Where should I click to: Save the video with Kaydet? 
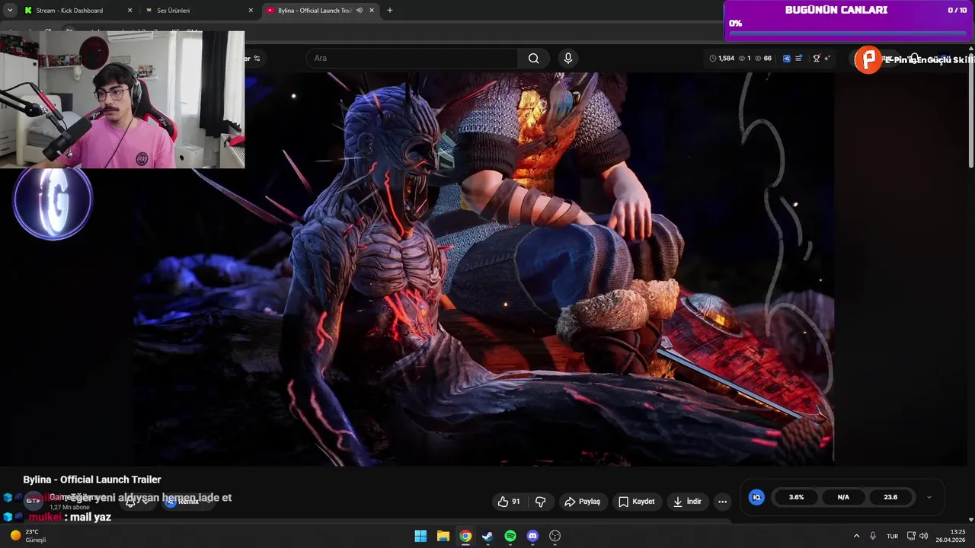point(636,502)
